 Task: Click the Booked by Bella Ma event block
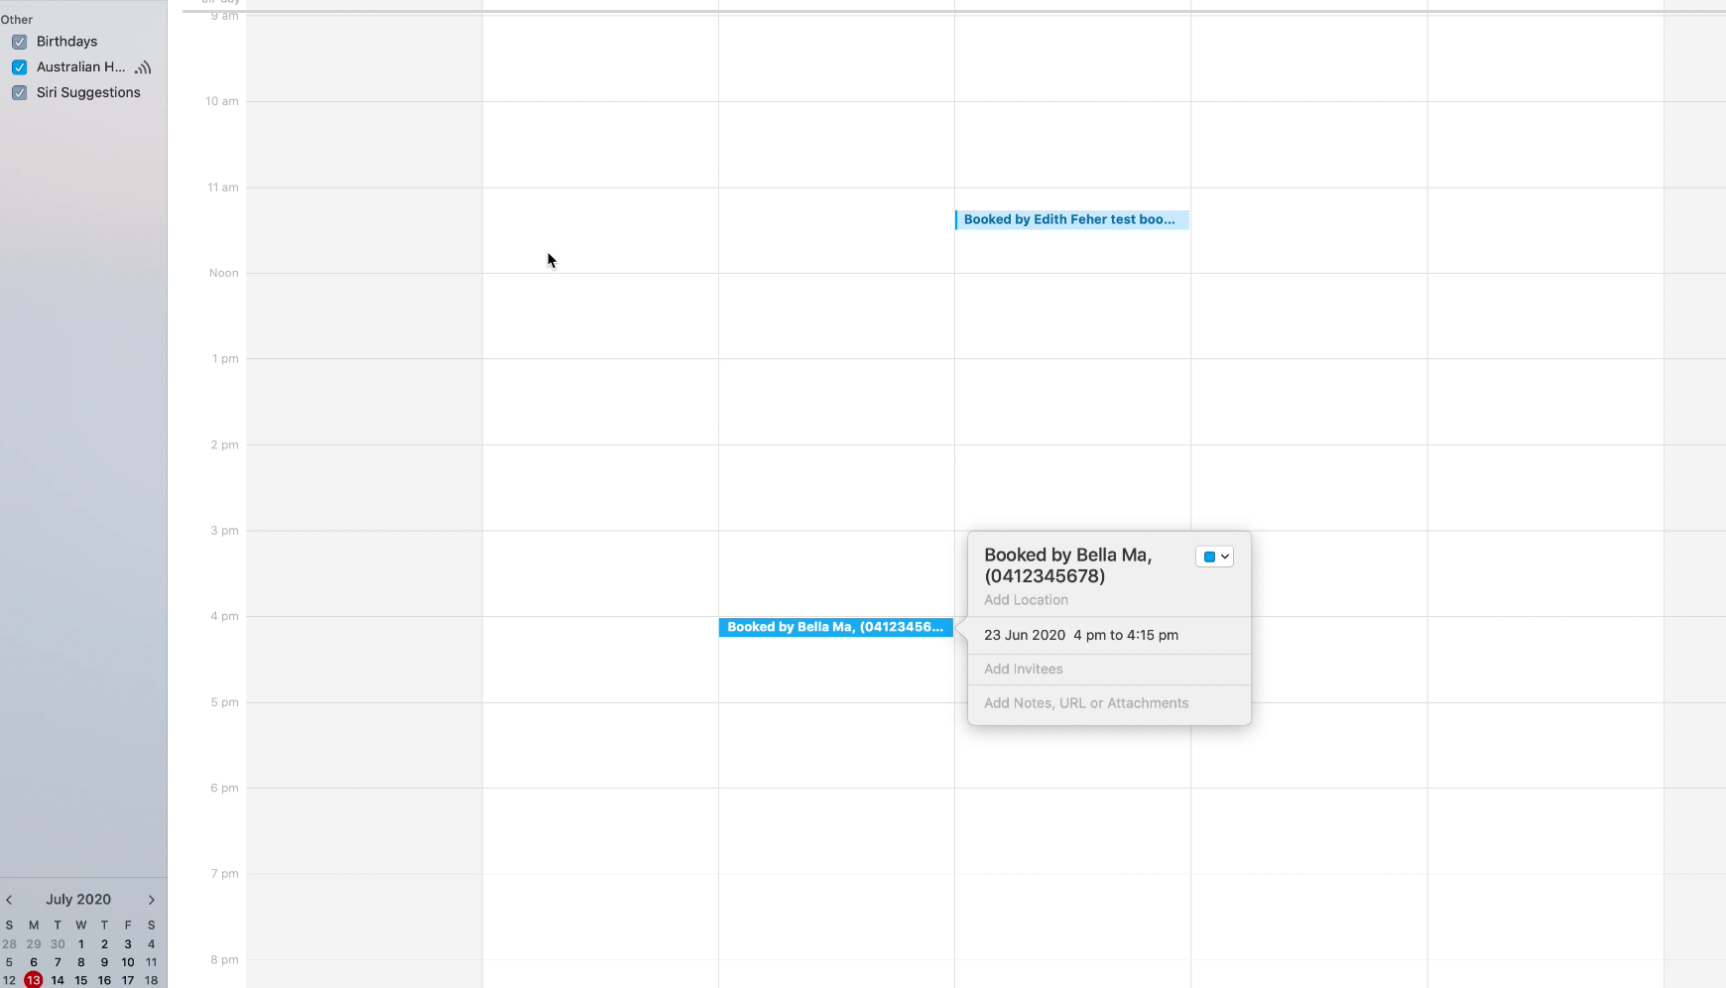[834, 627]
